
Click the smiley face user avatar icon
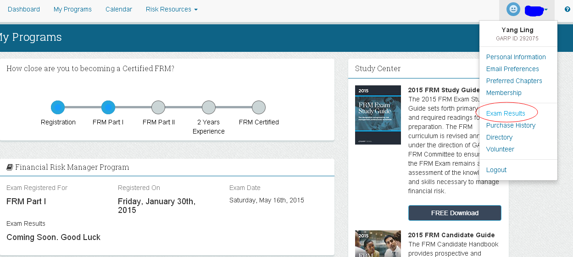click(513, 9)
